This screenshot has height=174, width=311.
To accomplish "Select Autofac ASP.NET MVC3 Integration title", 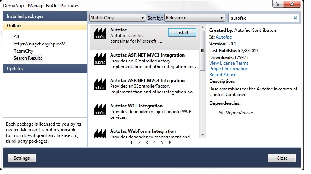I will tap(147, 55).
